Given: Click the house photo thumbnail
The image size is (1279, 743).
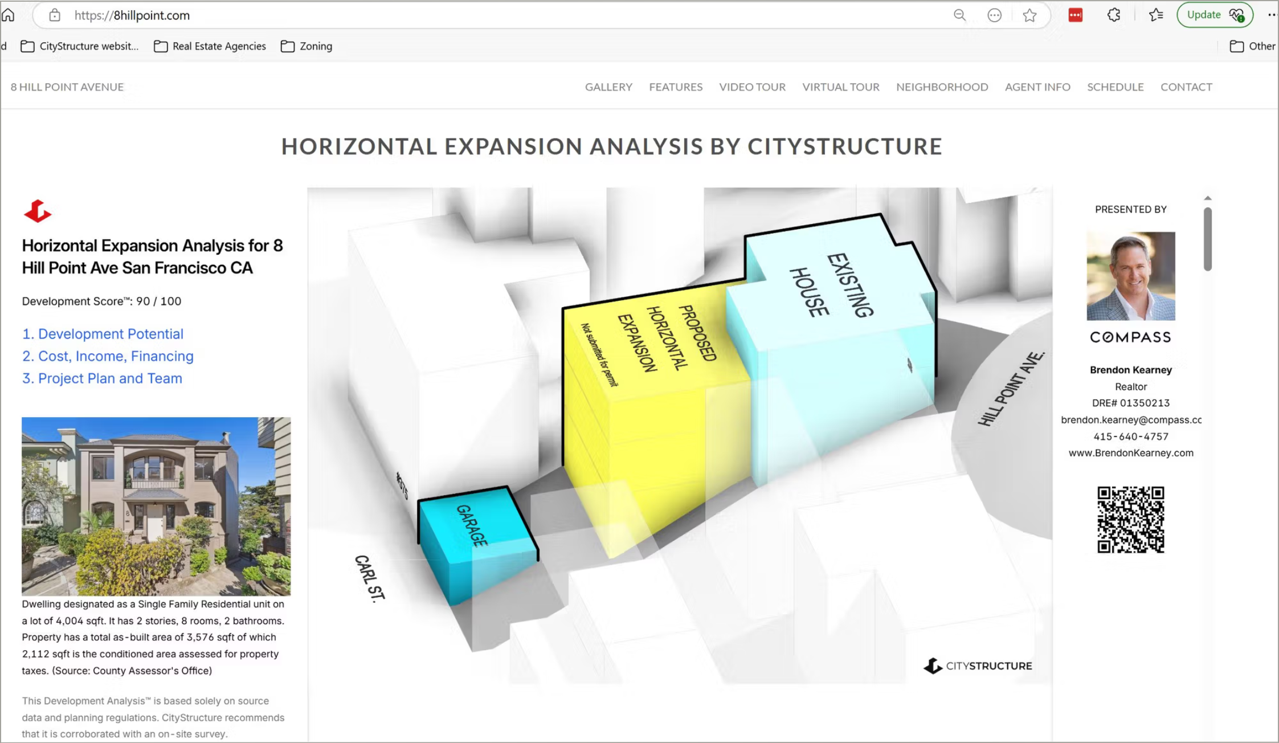Looking at the screenshot, I should tap(156, 506).
